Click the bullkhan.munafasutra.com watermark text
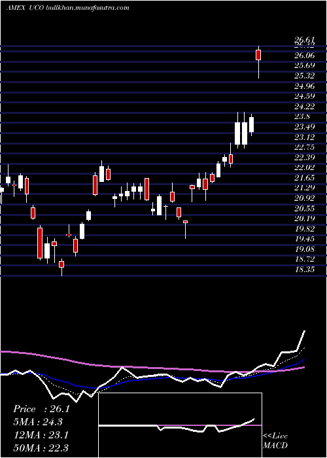327x458 pixels. pos(88,8)
